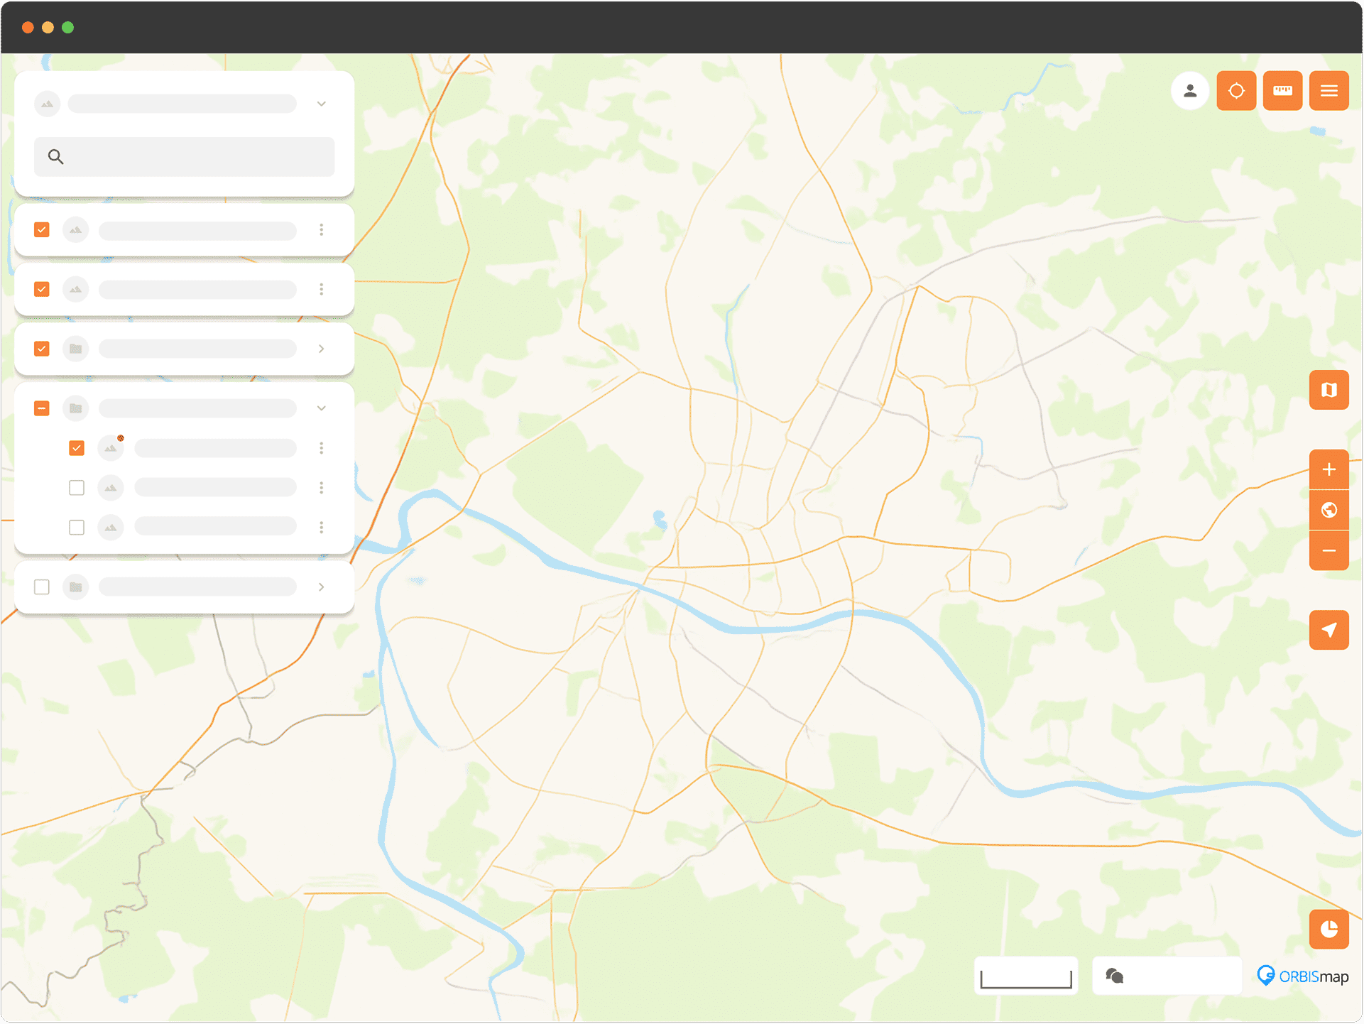
Task: Select the ruler measurement tool
Action: (1282, 91)
